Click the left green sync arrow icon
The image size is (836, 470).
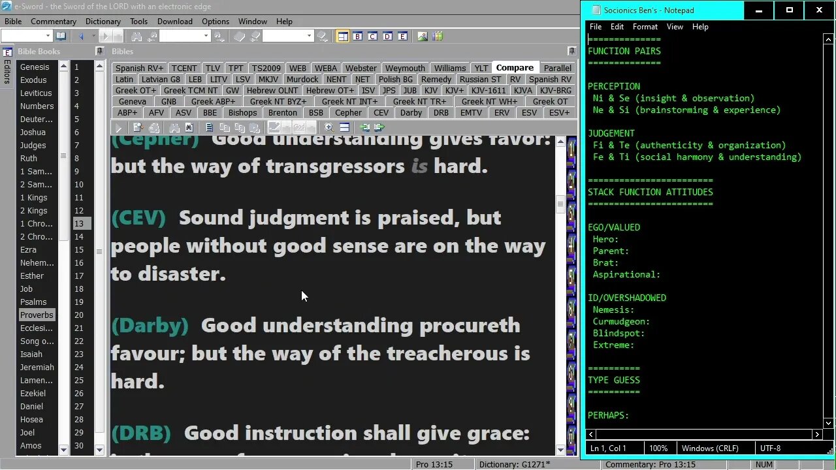coord(365,127)
